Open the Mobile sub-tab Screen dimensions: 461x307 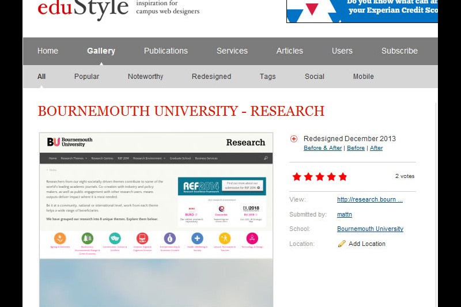(x=364, y=77)
